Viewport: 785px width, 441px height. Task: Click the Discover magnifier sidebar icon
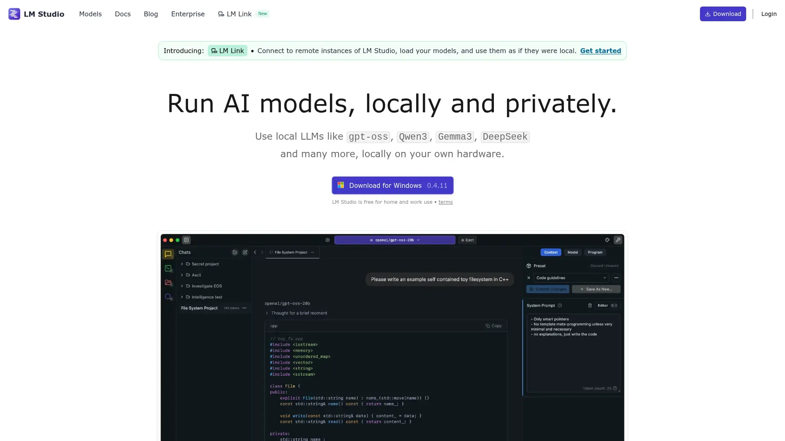point(168,297)
